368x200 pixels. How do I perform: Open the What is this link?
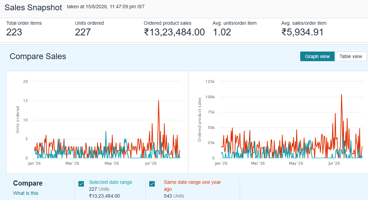pyautogui.click(x=25, y=193)
